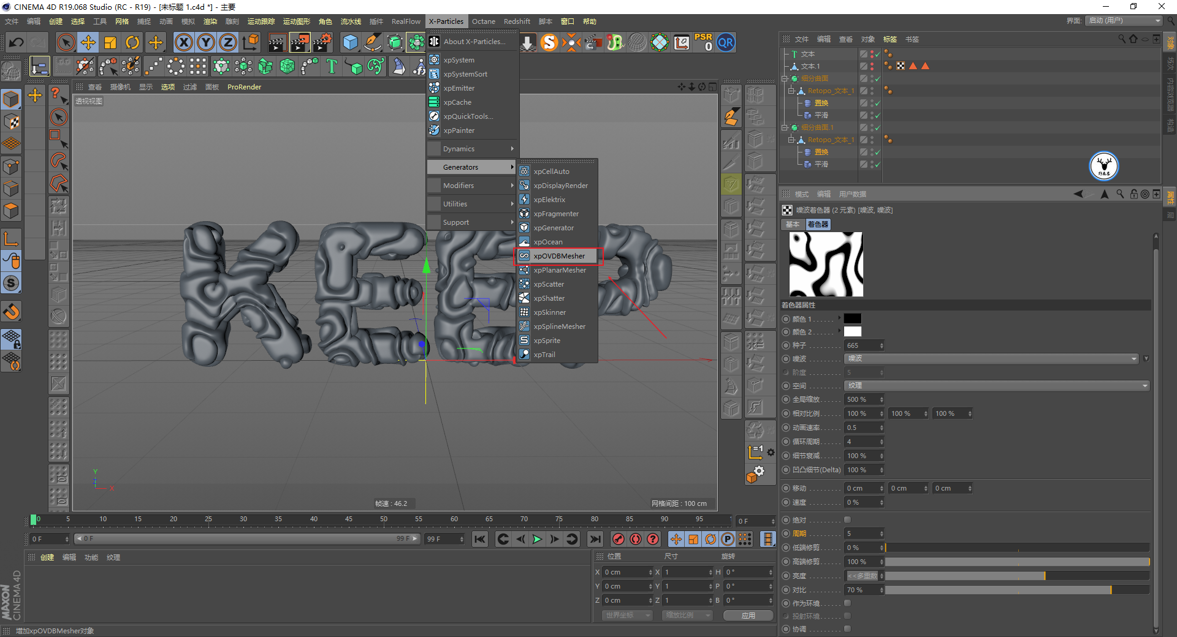This screenshot has height=637, width=1177.
Task: Click the MoText green T icon
Action: tap(332, 66)
